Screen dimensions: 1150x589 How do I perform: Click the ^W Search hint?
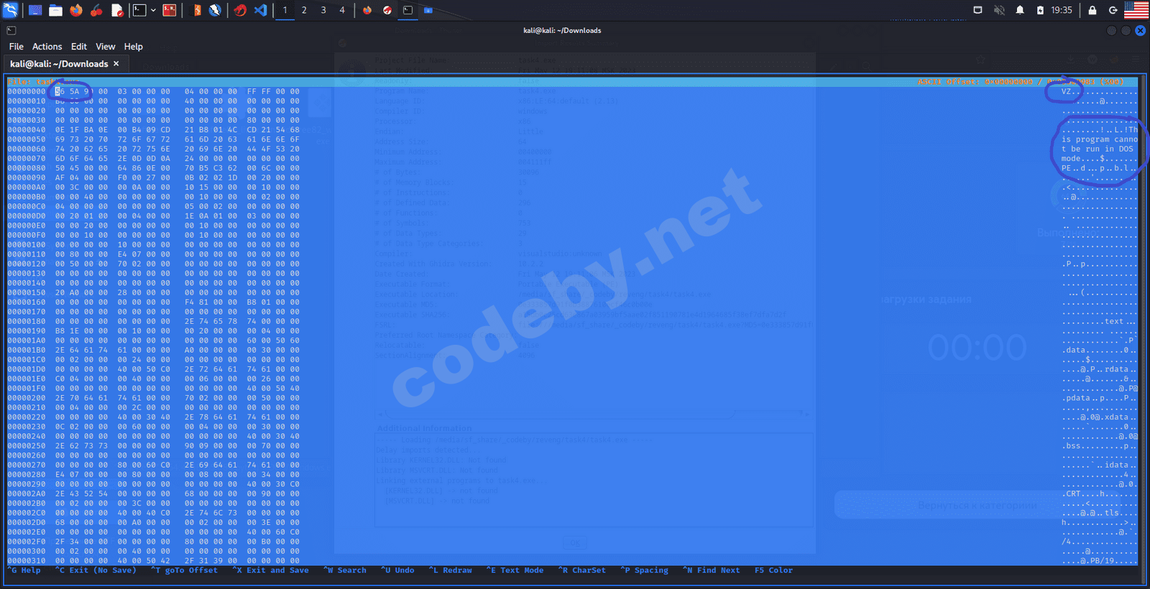coord(345,570)
